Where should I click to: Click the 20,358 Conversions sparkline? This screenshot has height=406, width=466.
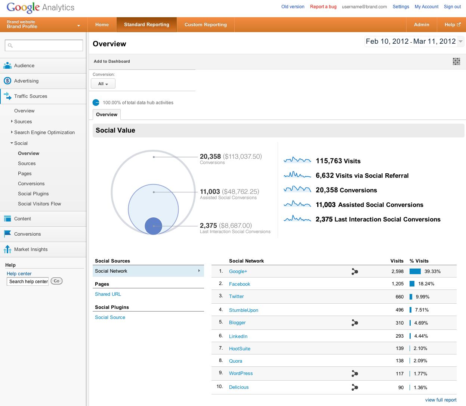click(297, 190)
